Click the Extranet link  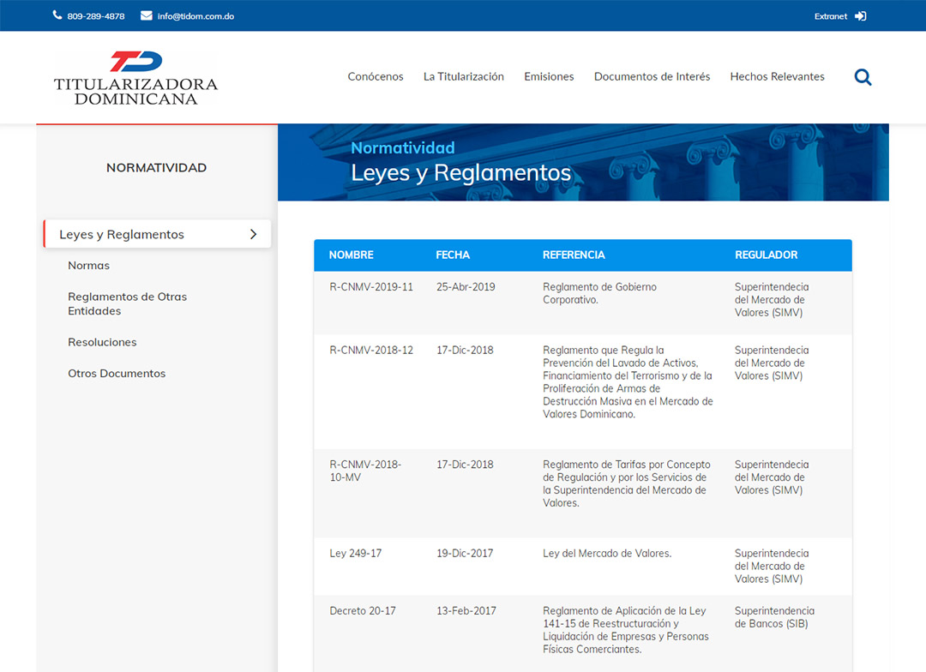830,15
